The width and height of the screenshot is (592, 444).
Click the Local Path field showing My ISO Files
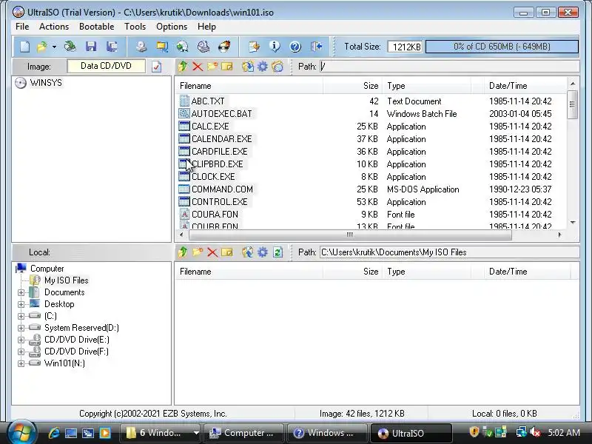[x=449, y=252]
